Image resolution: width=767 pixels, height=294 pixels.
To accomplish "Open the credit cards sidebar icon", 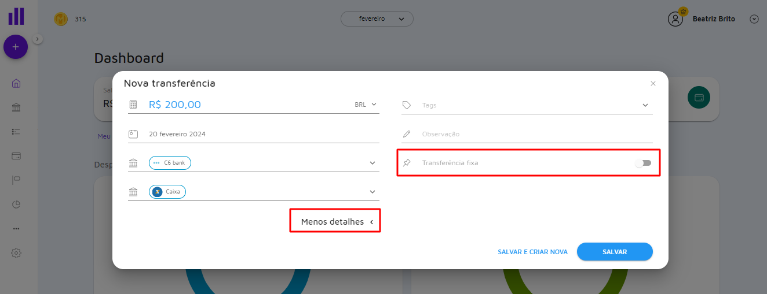I will (x=16, y=156).
